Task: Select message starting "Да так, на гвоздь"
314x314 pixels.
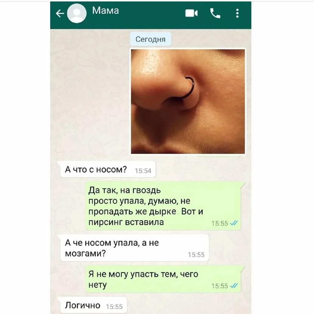Action: coord(163,206)
